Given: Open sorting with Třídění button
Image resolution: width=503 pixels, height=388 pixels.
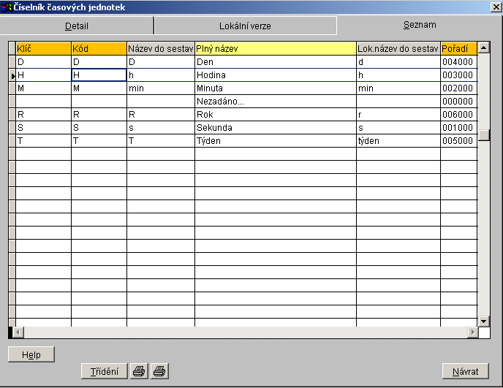Looking at the screenshot, I should [104, 371].
